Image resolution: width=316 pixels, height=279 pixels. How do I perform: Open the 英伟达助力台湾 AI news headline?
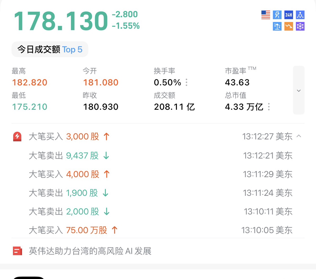coord(90,251)
